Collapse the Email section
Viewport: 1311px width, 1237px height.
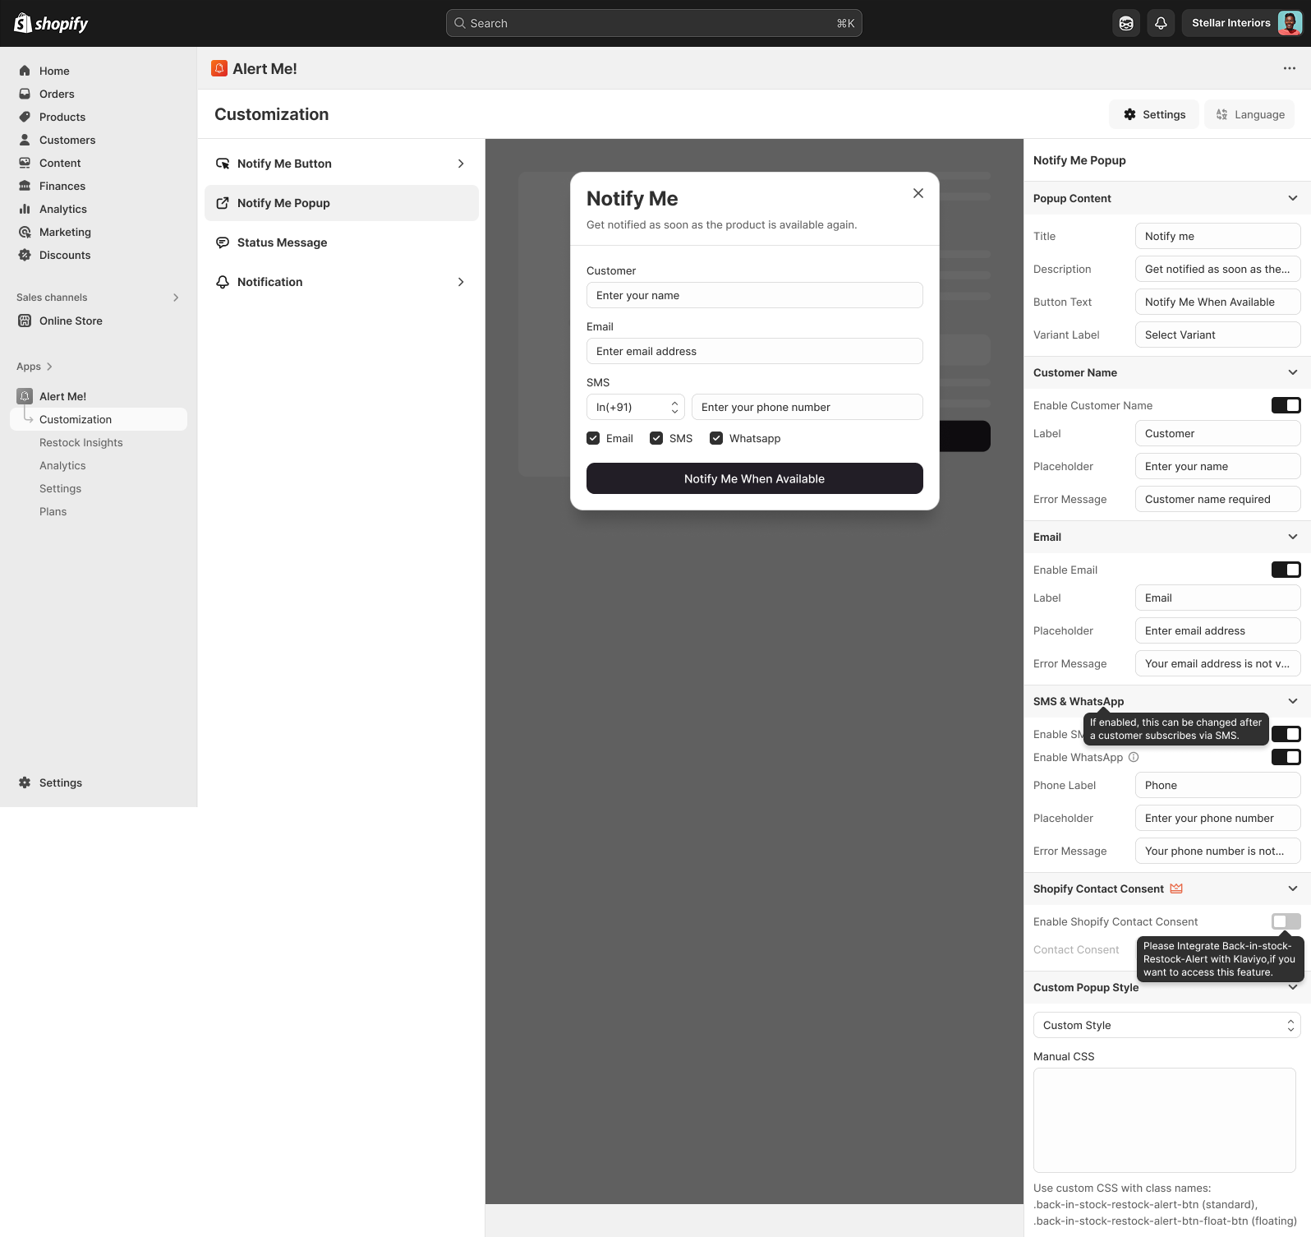[x=1292, y=537]
